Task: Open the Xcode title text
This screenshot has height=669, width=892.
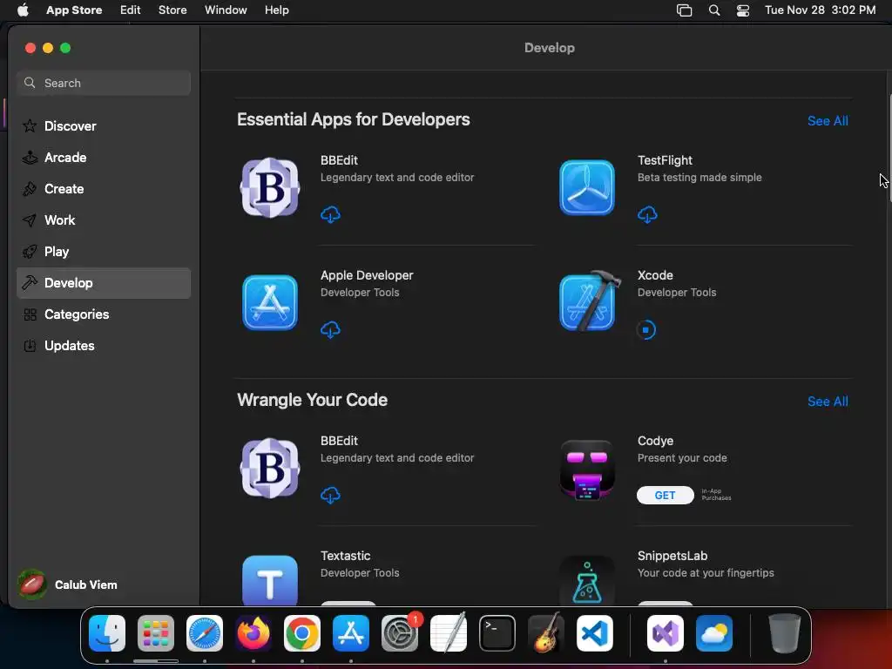Action: coord(655,275)
